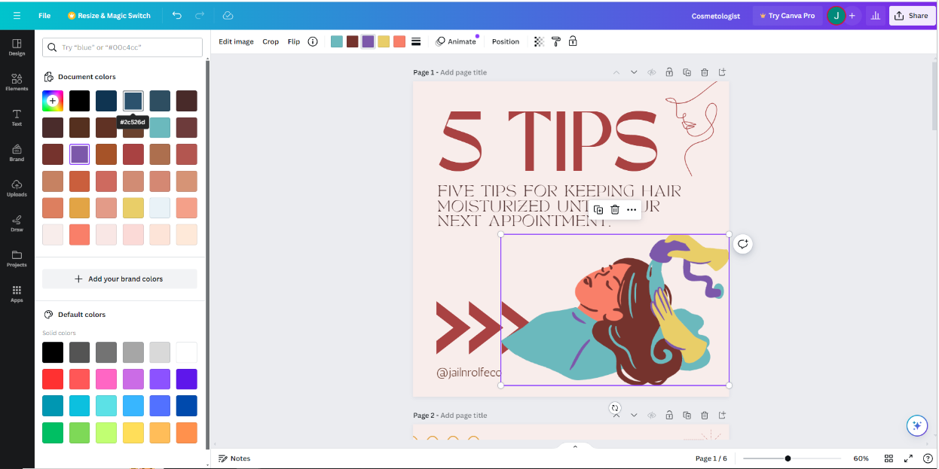
Task: Open transparency settings with the checkerboard icon
Action: [538, 41]
